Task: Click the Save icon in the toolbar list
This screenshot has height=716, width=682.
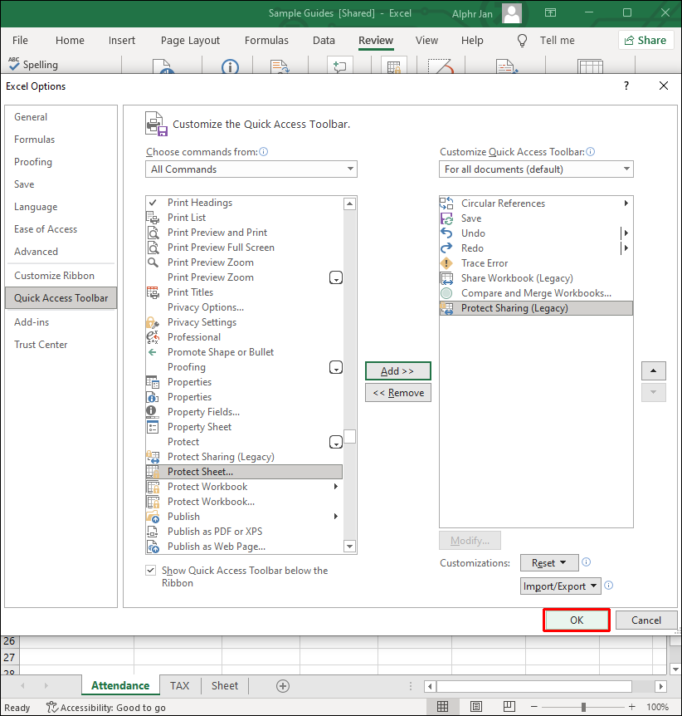Action: pos(446,218)
